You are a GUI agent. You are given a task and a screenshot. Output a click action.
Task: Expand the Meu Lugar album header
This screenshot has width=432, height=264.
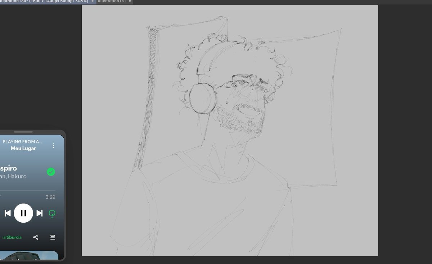pyautogui.click(x=23, y=148)
